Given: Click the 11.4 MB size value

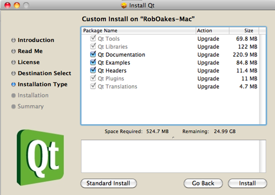Looking at the screenshot, I should (x=246, y=71).
